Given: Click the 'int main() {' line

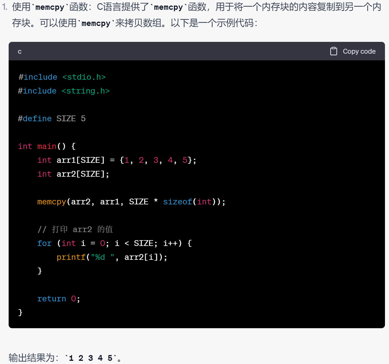Looking at the screenshot, I should click(x=47, y=146).
